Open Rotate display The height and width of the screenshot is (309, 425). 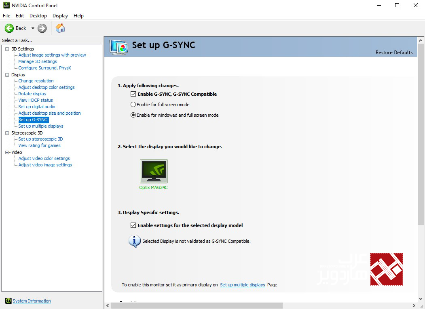pyautogui.click(x=32, y=94)
